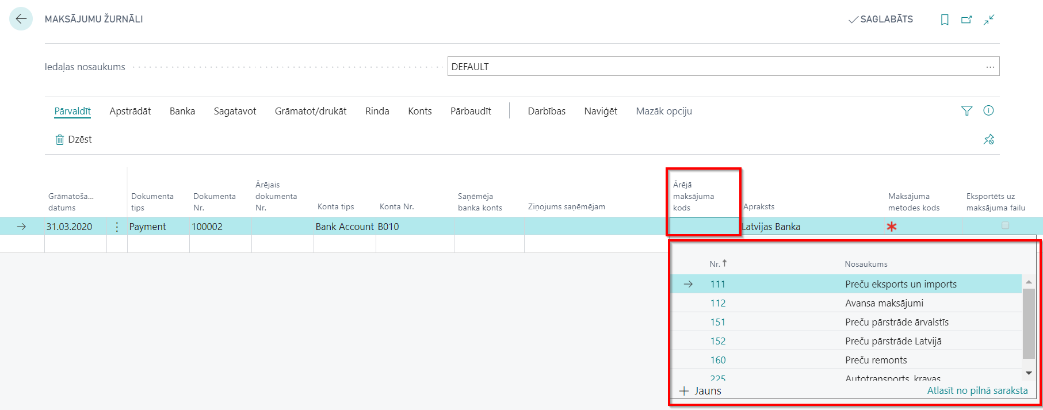Go back using the arrow button
This screenshot has height=410, width=1043.
pyautogui.click(x=21, y=19)
